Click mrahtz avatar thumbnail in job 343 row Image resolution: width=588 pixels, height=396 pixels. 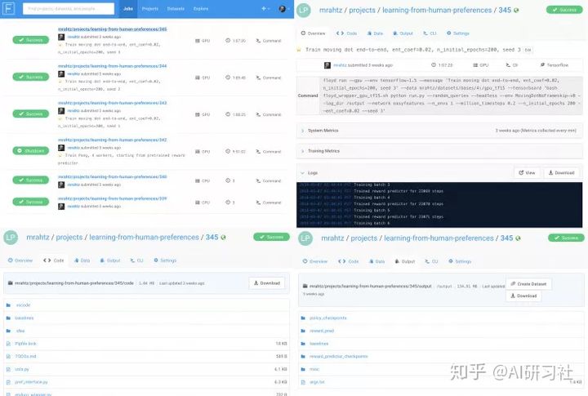pyautogui.click(x=61, y=110)
